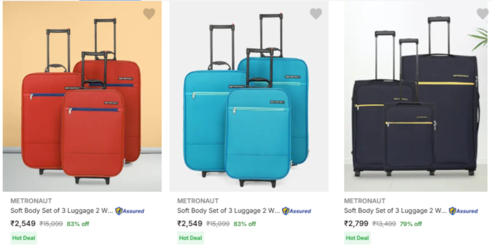Click Hot Deal tag under navy luggage
This screenshot has width=492, height=245.
coord(358,238)
